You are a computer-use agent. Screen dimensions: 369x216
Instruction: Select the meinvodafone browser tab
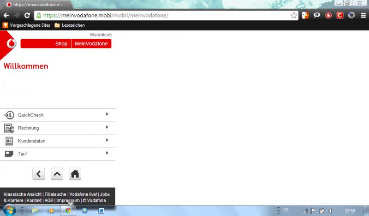click(x=36, y=5)
